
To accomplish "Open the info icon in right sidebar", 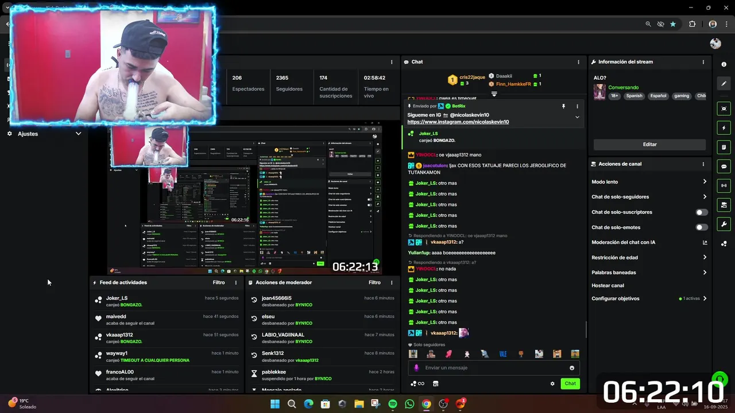I will click(x=724, y=64).
